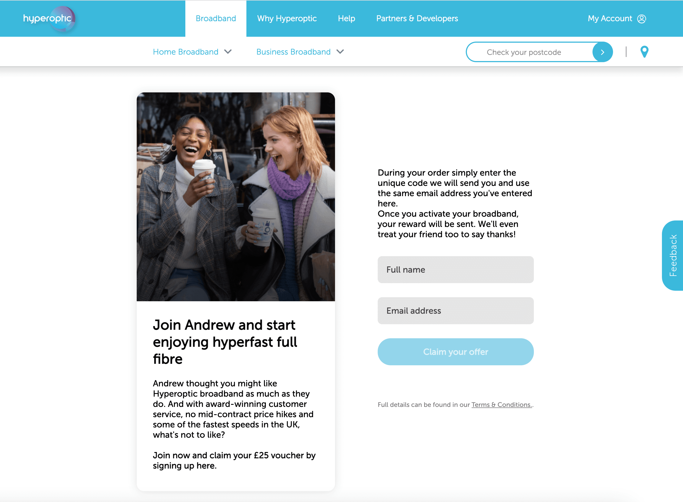Image resolution: width=683 pixels, height=502 pixels.
Task: Select the Help menu item
Action: click(347, 18)
